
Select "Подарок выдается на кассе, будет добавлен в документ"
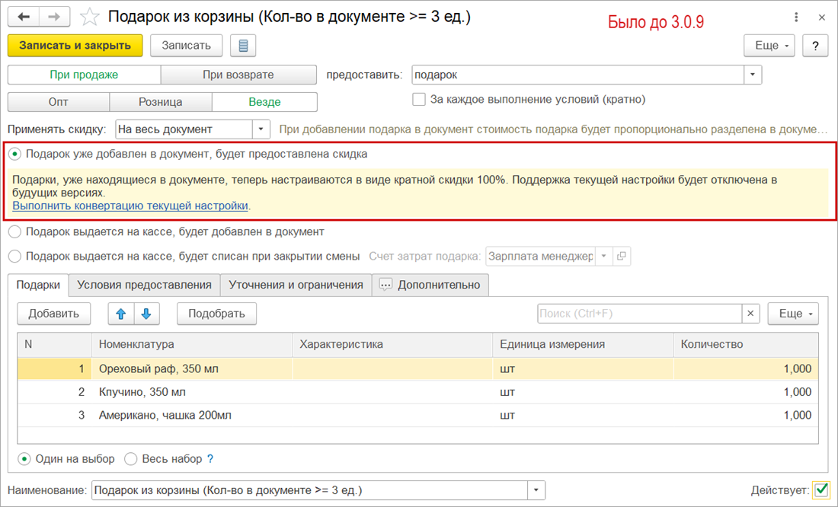pos(14,231)
